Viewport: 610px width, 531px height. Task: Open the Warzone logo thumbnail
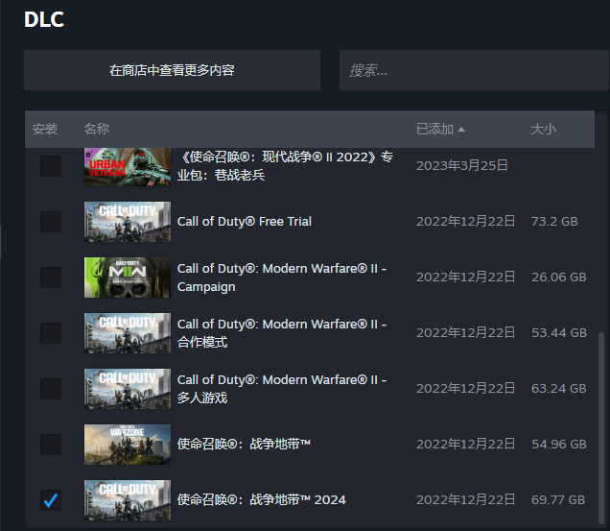(x=128, y=445)
